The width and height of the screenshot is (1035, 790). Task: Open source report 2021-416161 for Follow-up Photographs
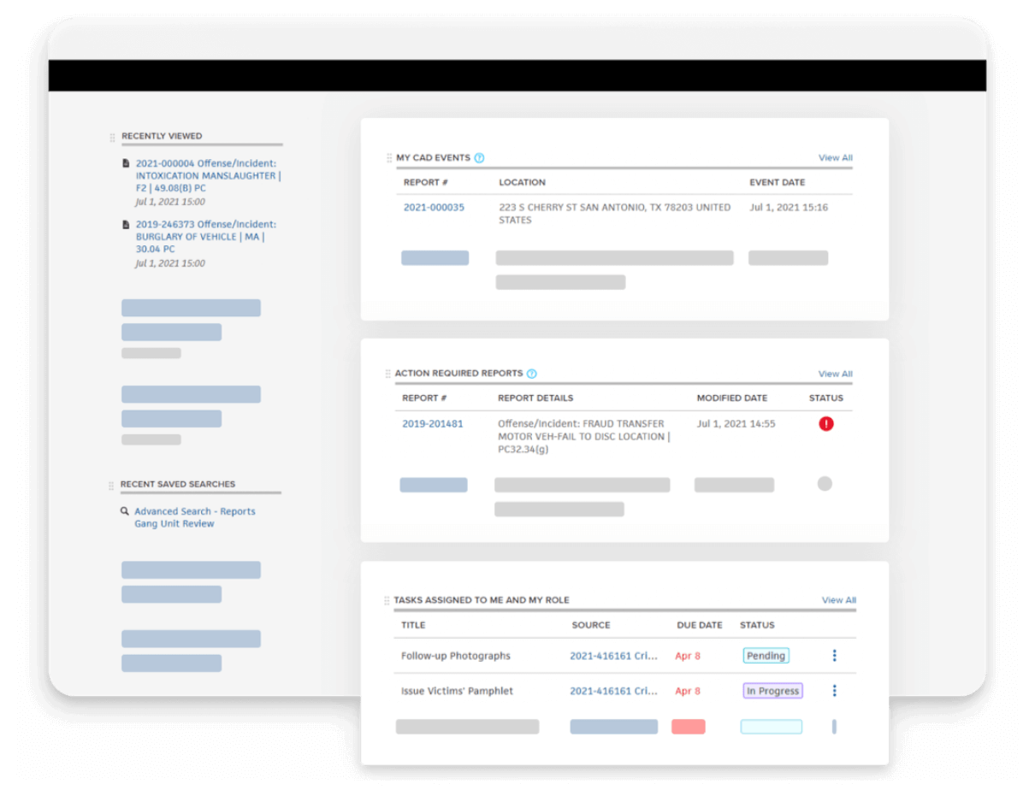coord(611,656)
